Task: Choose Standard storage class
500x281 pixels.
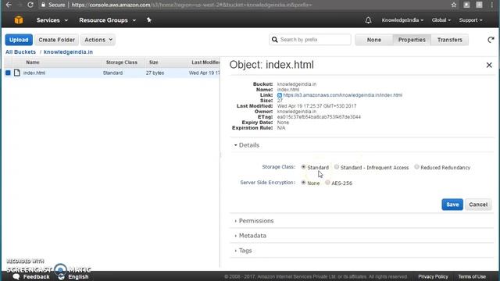Action: pyautogui.click(x=303, y=166)
